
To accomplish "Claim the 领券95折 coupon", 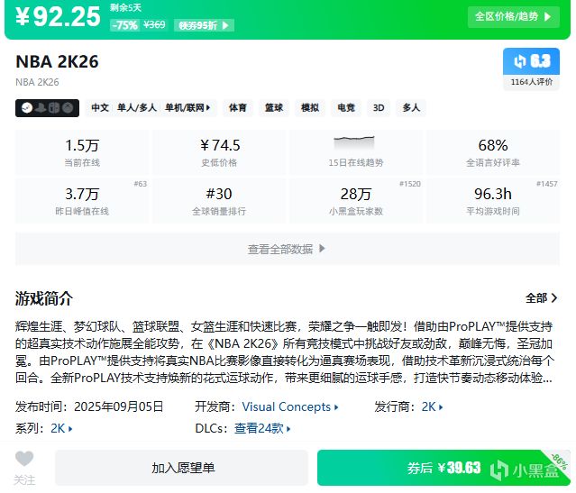I will [x=204, y=25].
